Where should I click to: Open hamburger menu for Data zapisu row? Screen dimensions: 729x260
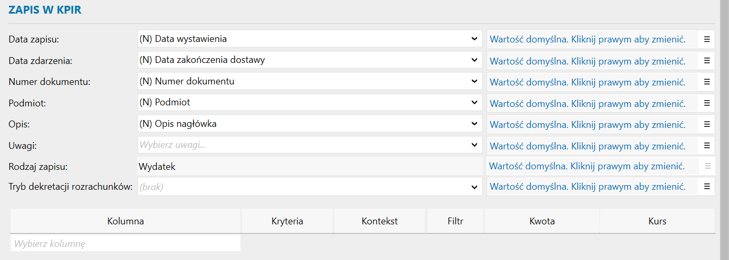[707, 39]
